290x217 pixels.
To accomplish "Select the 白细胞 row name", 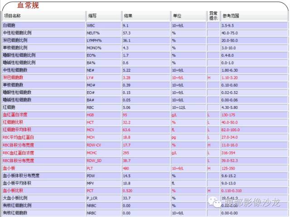I will point(9,25).
